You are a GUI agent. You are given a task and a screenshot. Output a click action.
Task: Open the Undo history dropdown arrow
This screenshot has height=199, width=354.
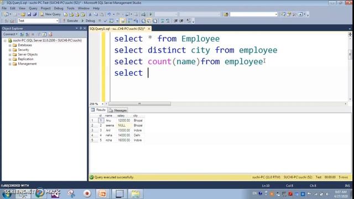click(113, 14)
